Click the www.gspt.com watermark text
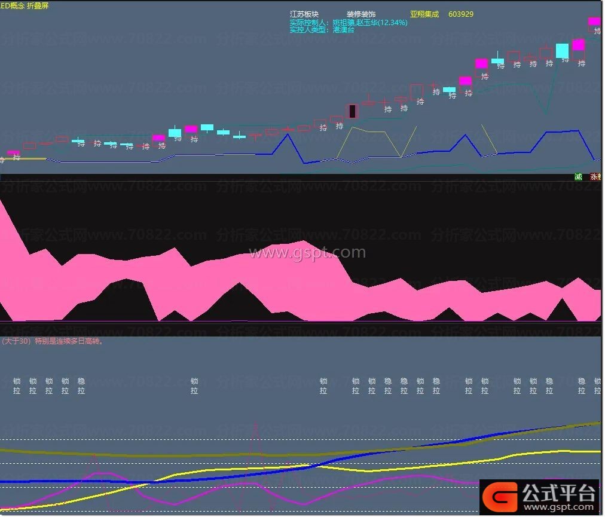This screenshot has width=605, height=517. pos(307,253)
